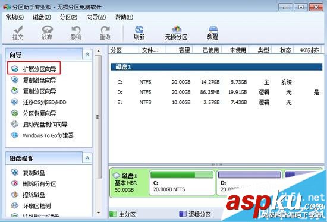Sort by the 状态 column header

coord(282,50)
